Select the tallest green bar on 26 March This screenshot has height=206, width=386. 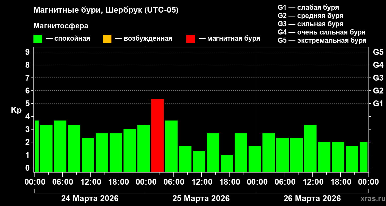click(310, 148)
